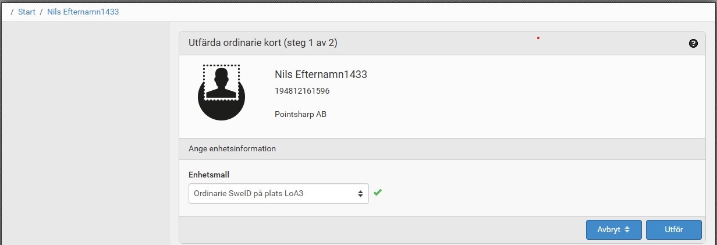The width and height of the screenshot is (717, 245).
Task: Click the help question mark icon
Action: [x=693, y=43]
